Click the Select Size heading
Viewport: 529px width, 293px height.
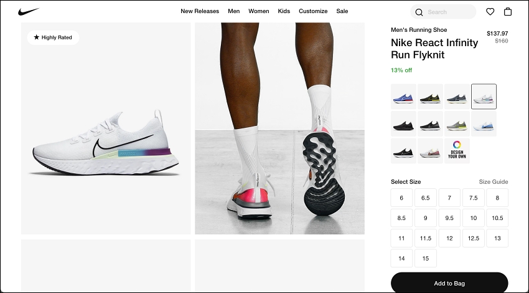click(406, 182)
